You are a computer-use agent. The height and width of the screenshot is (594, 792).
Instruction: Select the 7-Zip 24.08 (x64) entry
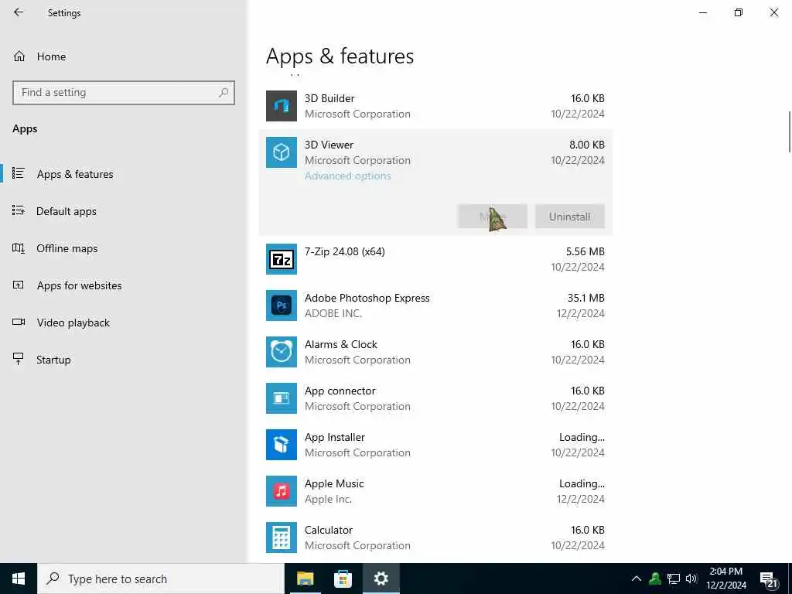pyautogui.click(x=435, y=259)
